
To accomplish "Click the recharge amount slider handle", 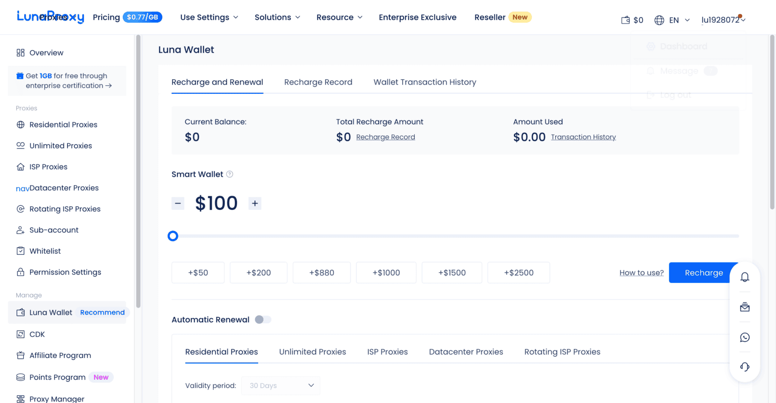I will (173, 236).
